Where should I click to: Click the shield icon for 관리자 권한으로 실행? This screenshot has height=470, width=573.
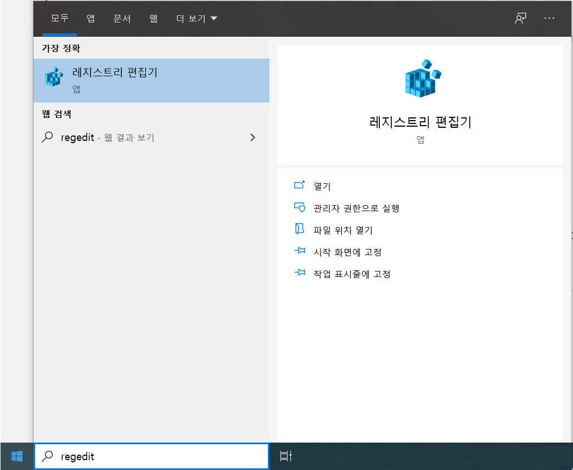coord(299,207)
